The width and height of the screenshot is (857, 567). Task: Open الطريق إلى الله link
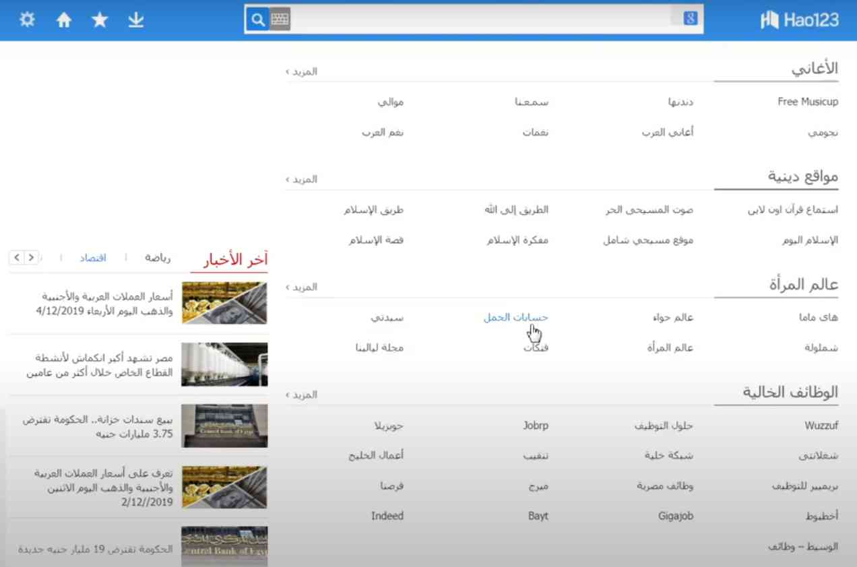[x=516, y=209]
